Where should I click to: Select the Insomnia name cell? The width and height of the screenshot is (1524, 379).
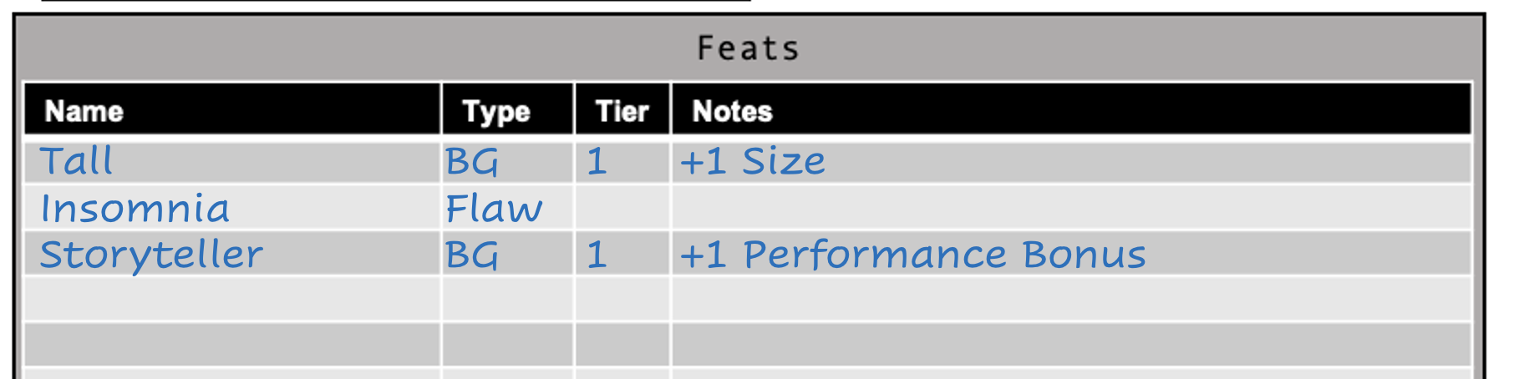coord(232,208)
